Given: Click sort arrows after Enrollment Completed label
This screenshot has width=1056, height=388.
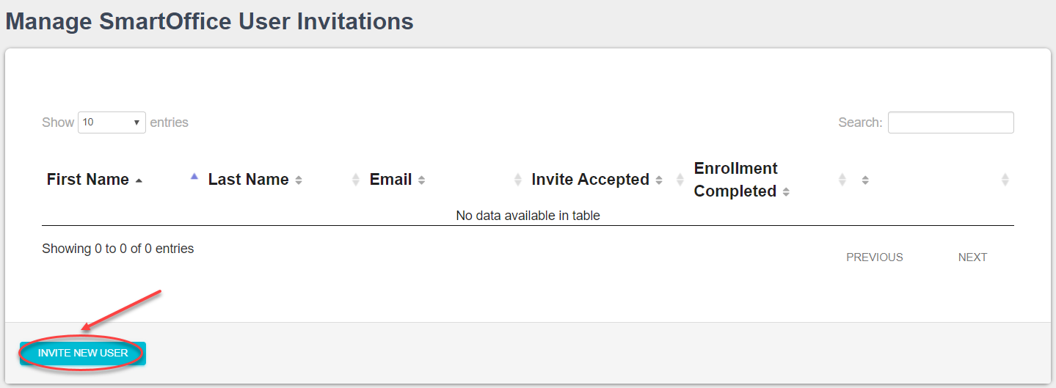Looking at the screenshot, I should click(x=786, y=192).
